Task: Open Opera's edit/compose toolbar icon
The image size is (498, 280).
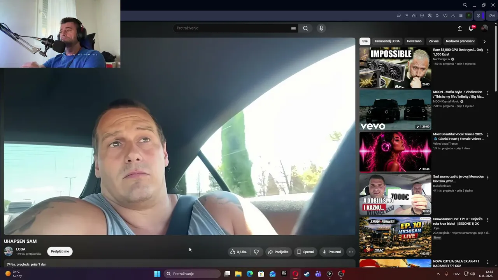Action: click(407, 16)
